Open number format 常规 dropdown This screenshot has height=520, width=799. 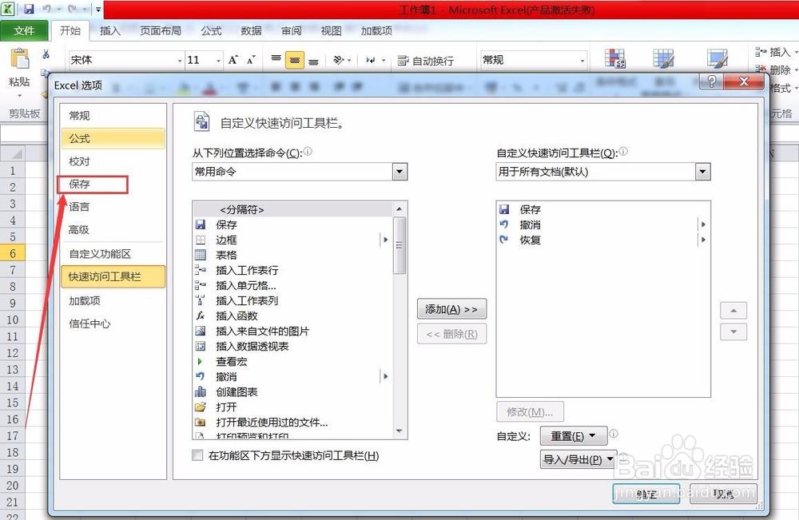tap(582, 61)
